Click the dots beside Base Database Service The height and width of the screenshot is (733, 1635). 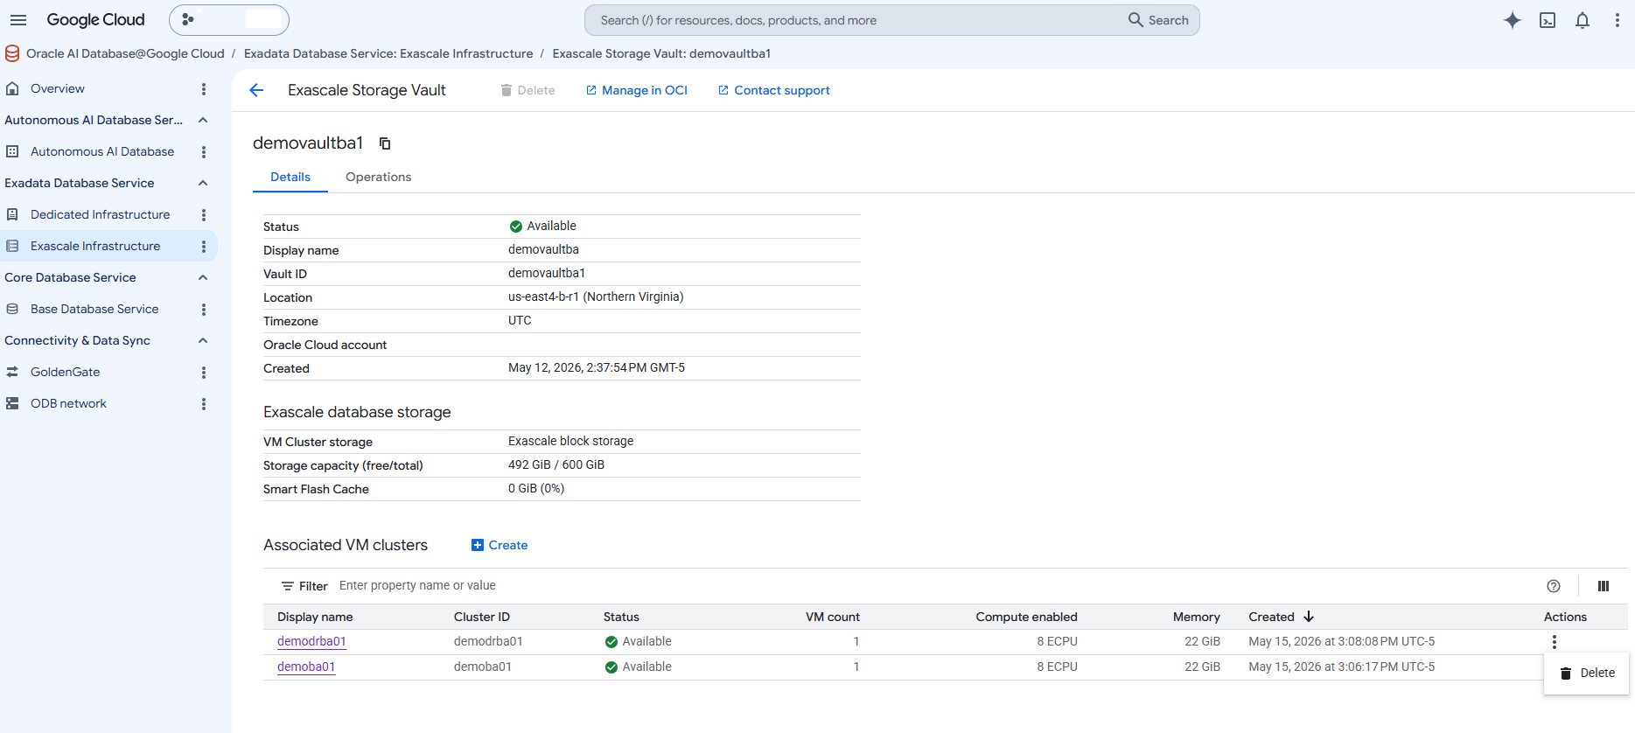(x=204, y=310)
